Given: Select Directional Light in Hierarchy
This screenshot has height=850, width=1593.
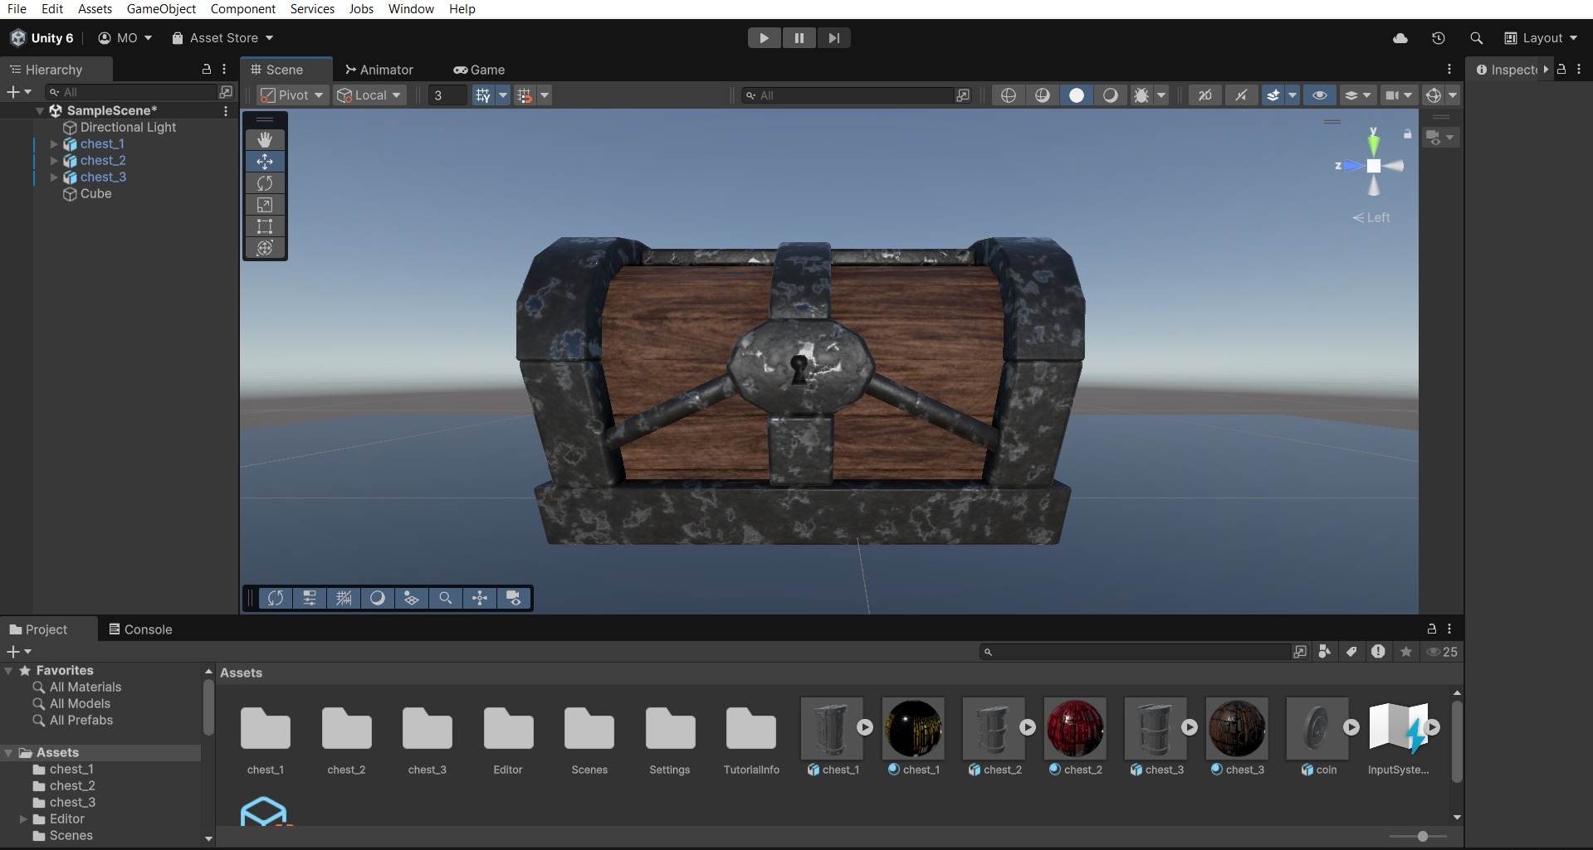Looking at the screenshot, I should pyautogui.click(x=128, y=128).
